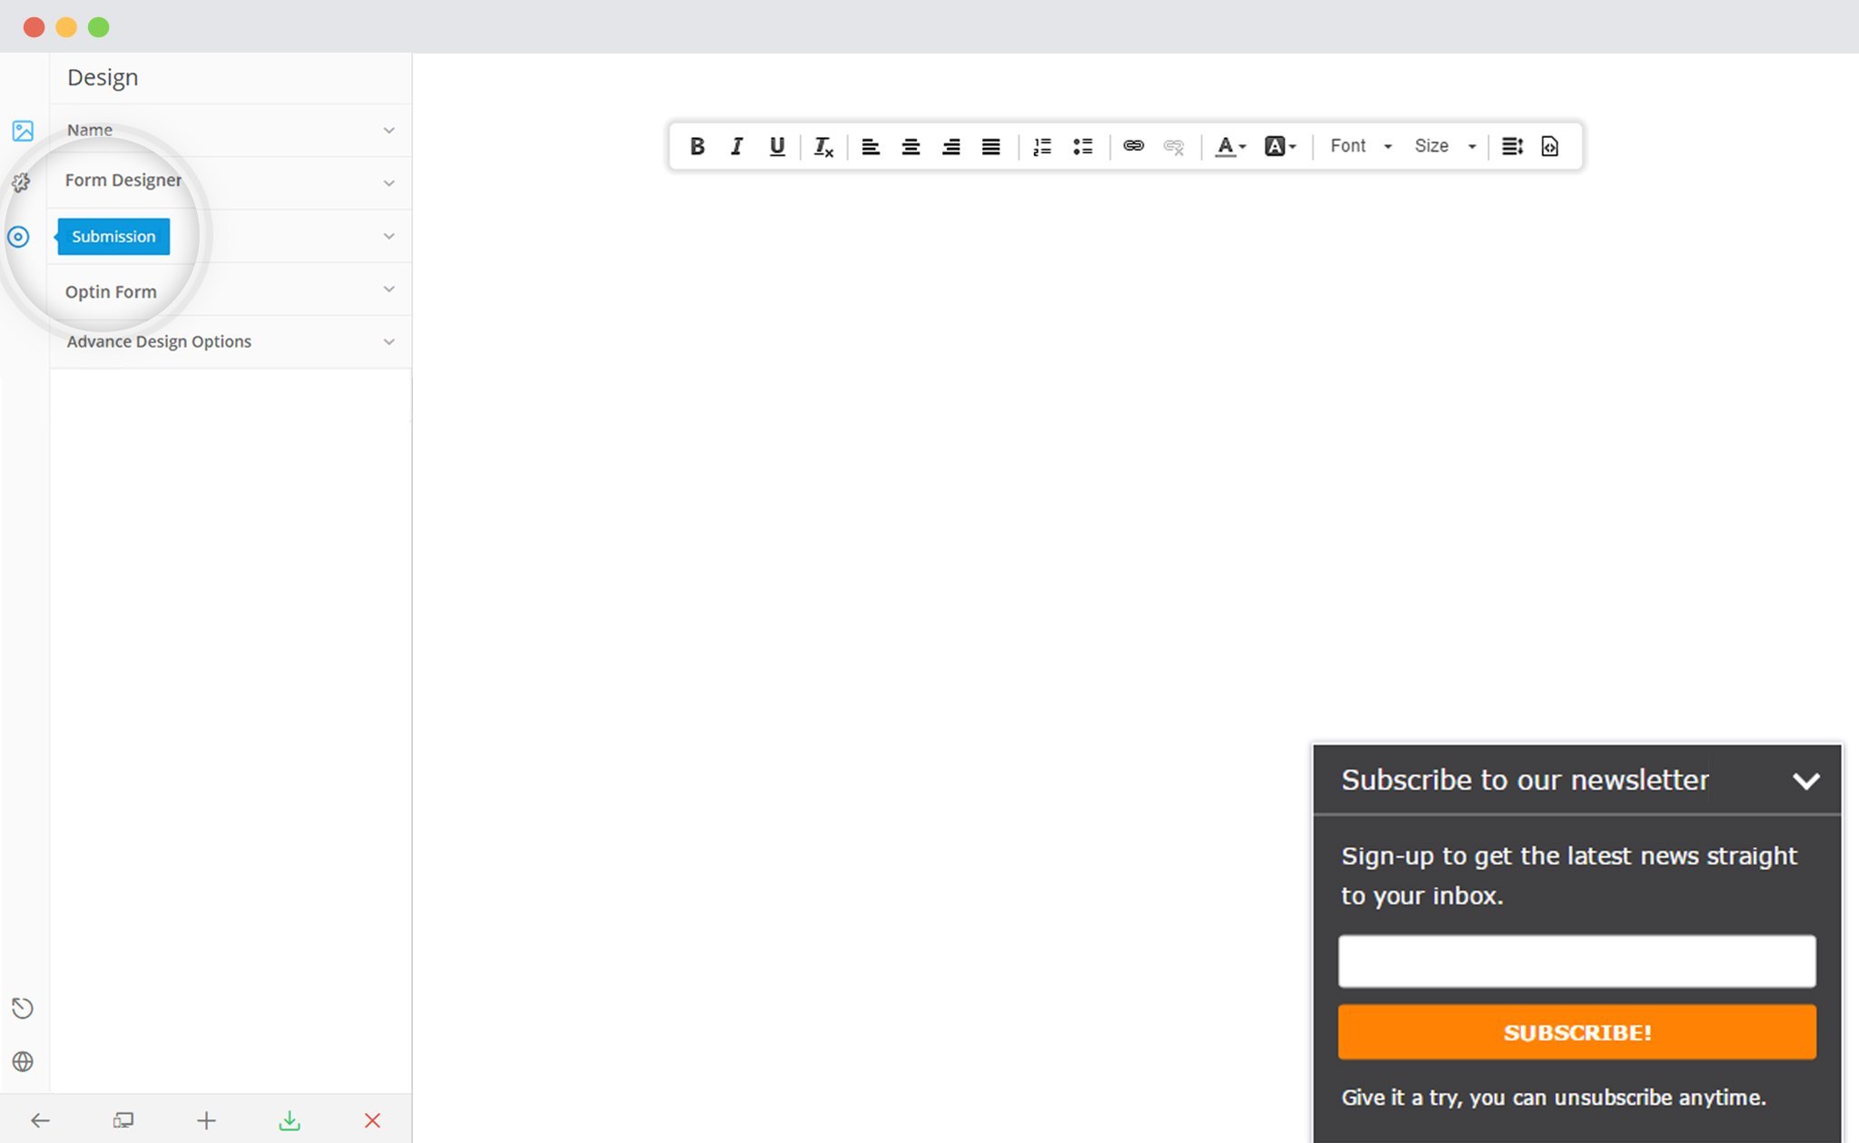Image resolution: width=1859 pixels, height=1143 pixels.
Task: Click the source code icon
Action: point(1549,146)
